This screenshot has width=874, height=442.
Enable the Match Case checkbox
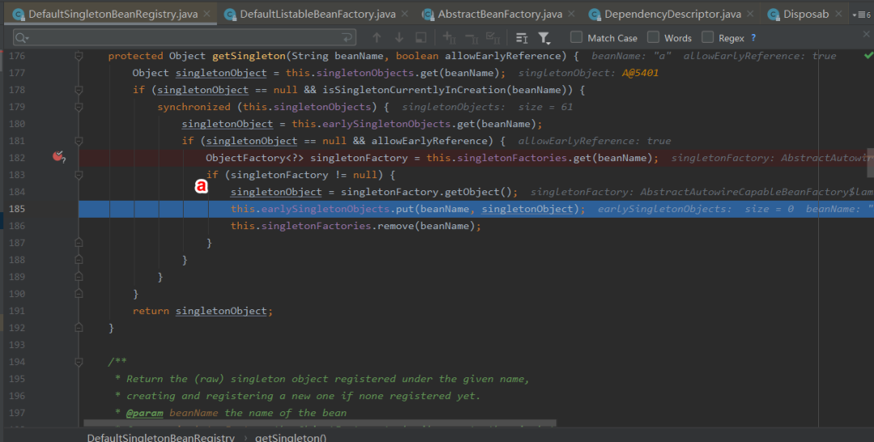[x=576, y=37]
